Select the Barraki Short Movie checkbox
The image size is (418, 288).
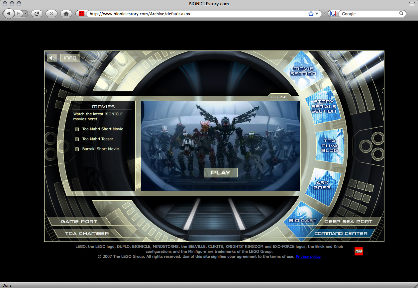click(x=77, y=149)
